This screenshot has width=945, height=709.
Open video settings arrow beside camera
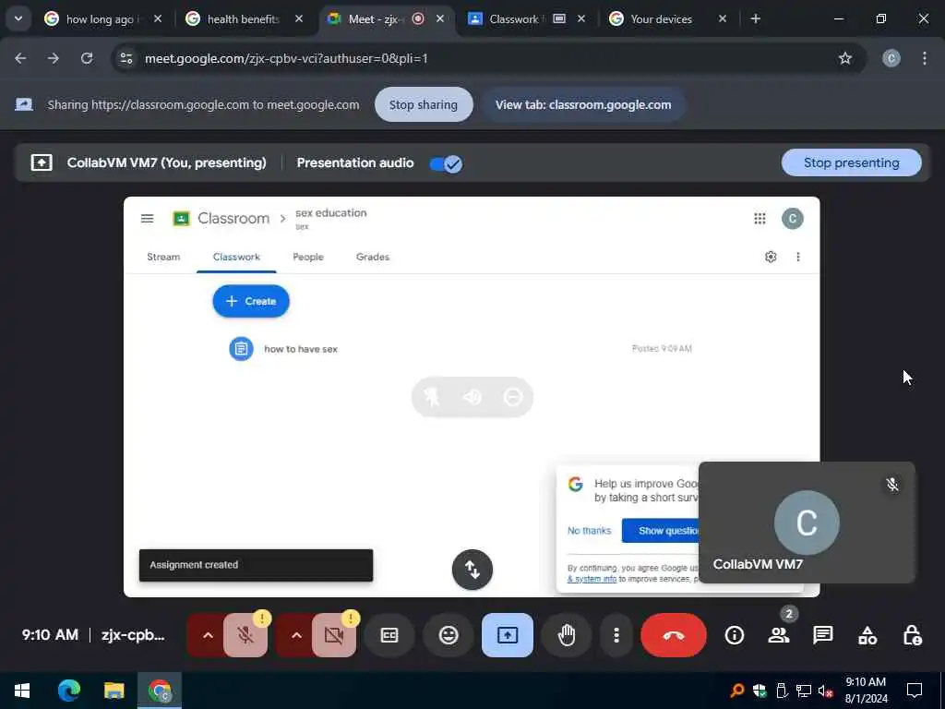[296, 635]
